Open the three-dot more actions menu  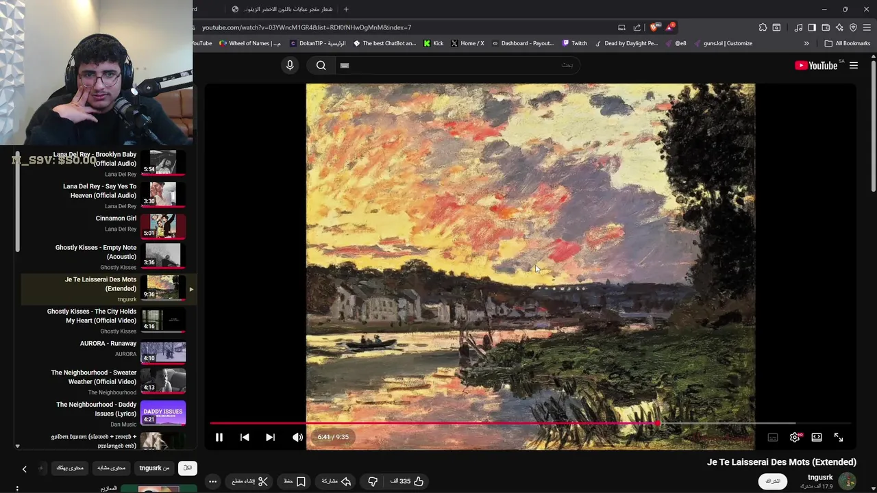212,481
